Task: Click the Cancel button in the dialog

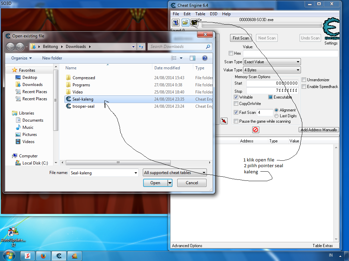Action: [x=192, y=183]
